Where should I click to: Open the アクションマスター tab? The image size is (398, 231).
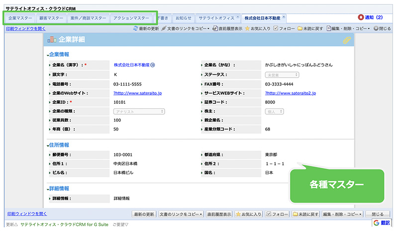click(x=131, y=18)
